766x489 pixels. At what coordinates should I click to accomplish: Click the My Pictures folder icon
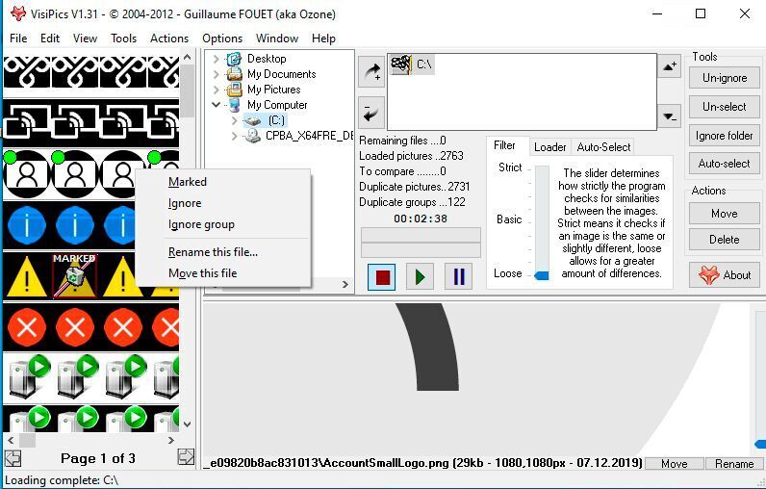point(235,90)
